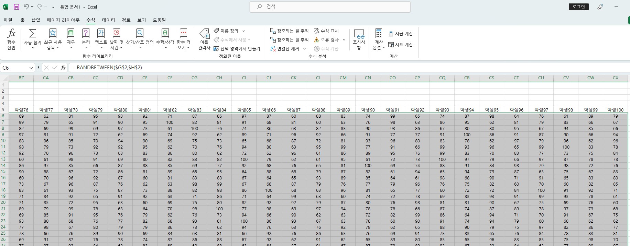Select row header 5
This screenshot has width=630, height=246.
pyautogui.click(x=3, y=110)
